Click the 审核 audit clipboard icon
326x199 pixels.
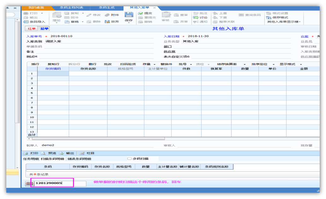pyautogui.click(x=166, y=15)
